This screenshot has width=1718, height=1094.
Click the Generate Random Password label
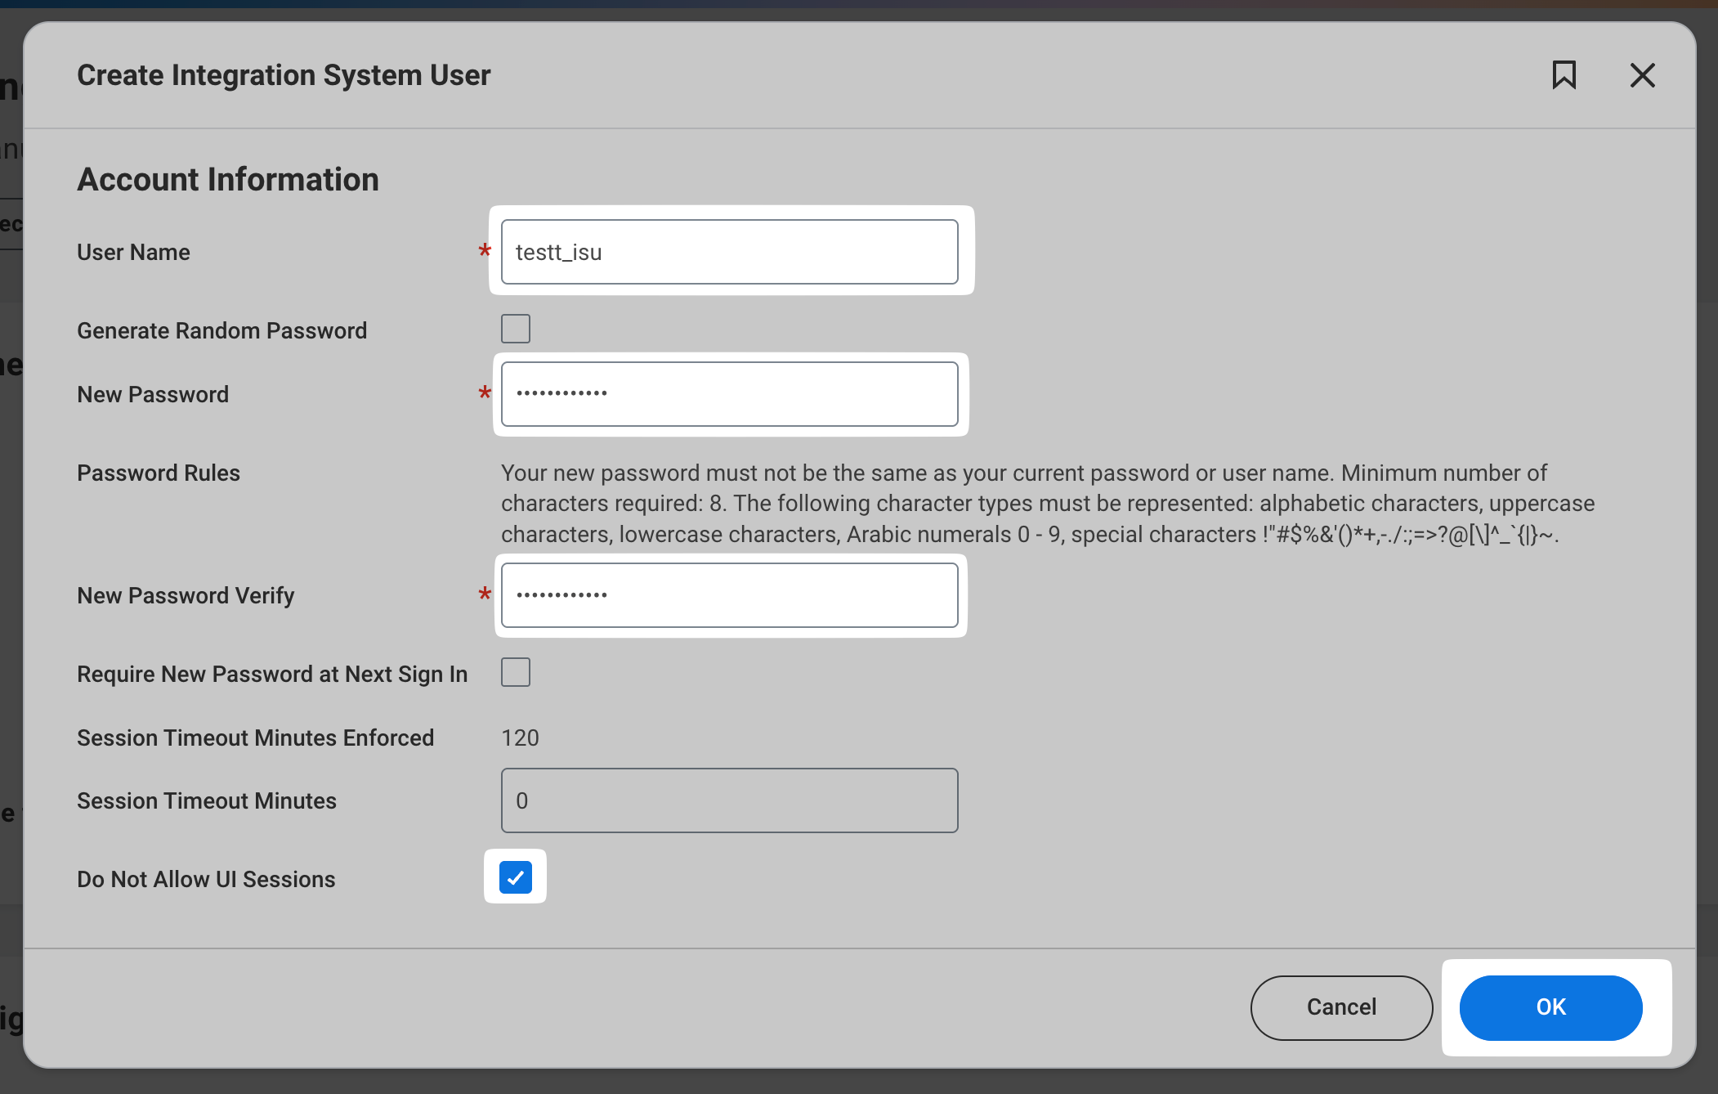pos(221,330)
